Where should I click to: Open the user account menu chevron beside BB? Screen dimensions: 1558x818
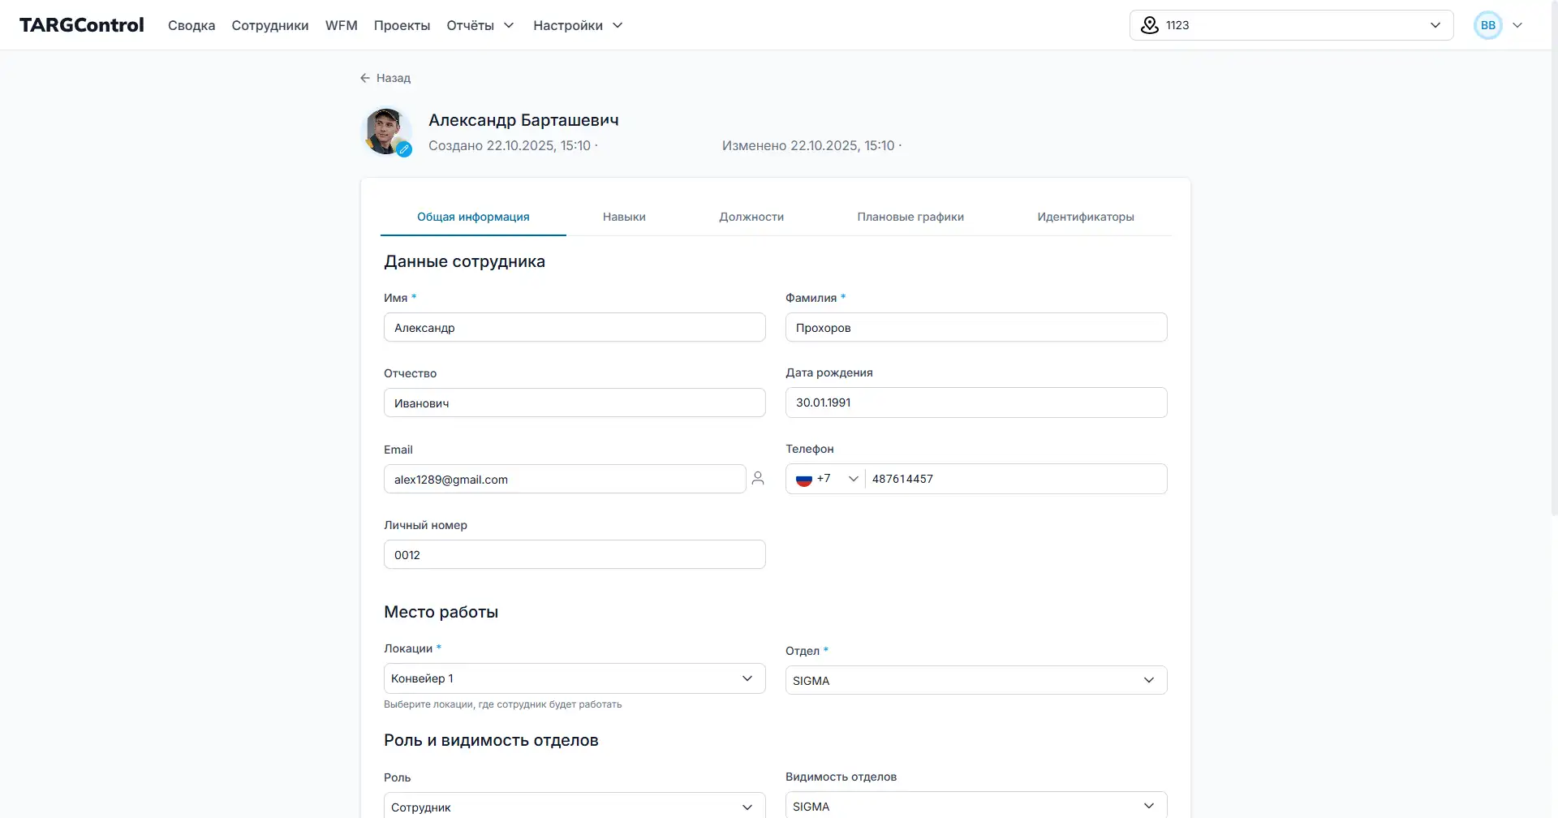pyautogui.click(x=1517, y=25)
